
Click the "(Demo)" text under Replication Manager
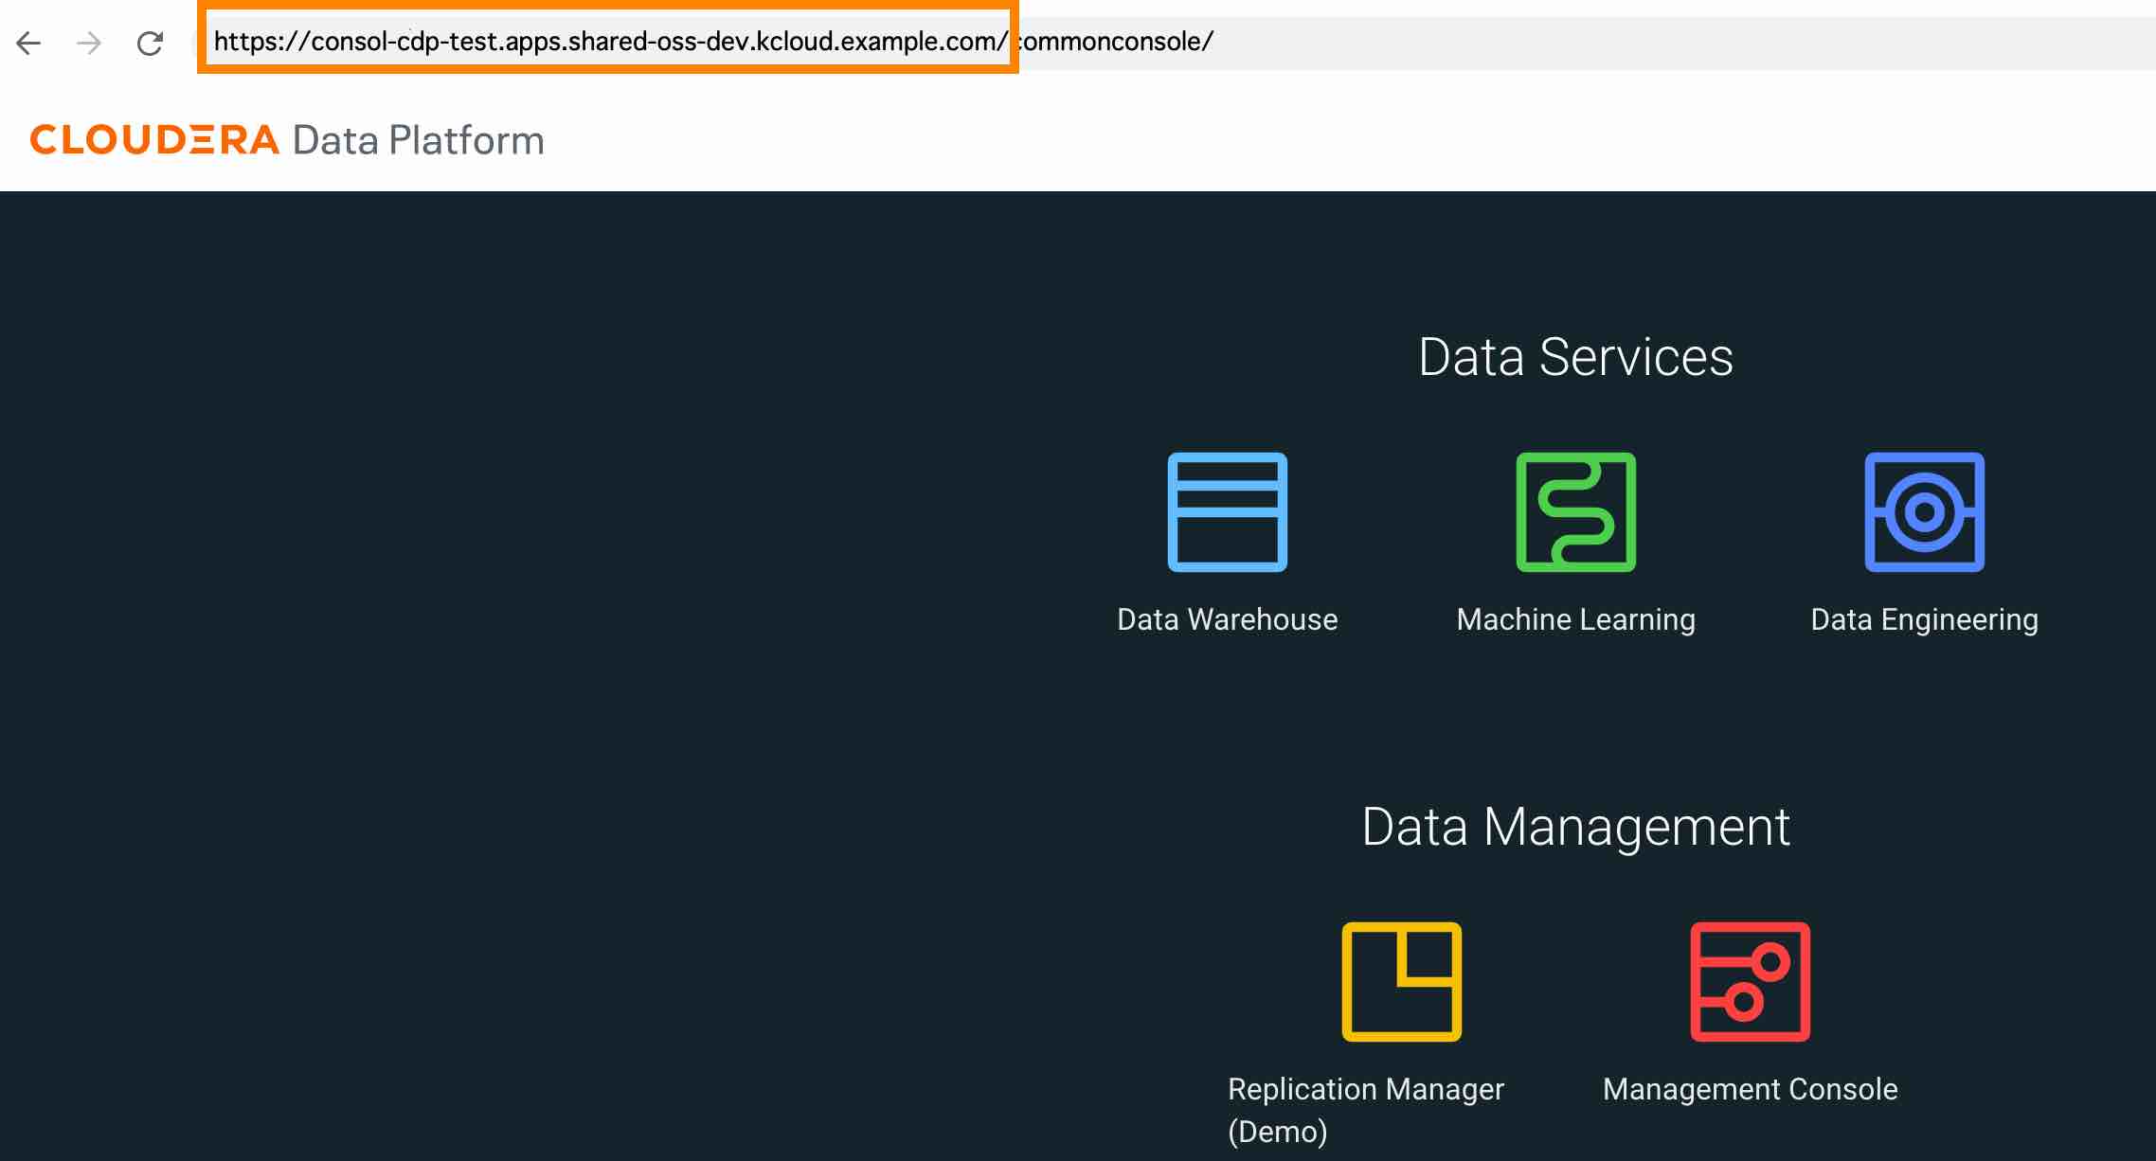1277,1132
